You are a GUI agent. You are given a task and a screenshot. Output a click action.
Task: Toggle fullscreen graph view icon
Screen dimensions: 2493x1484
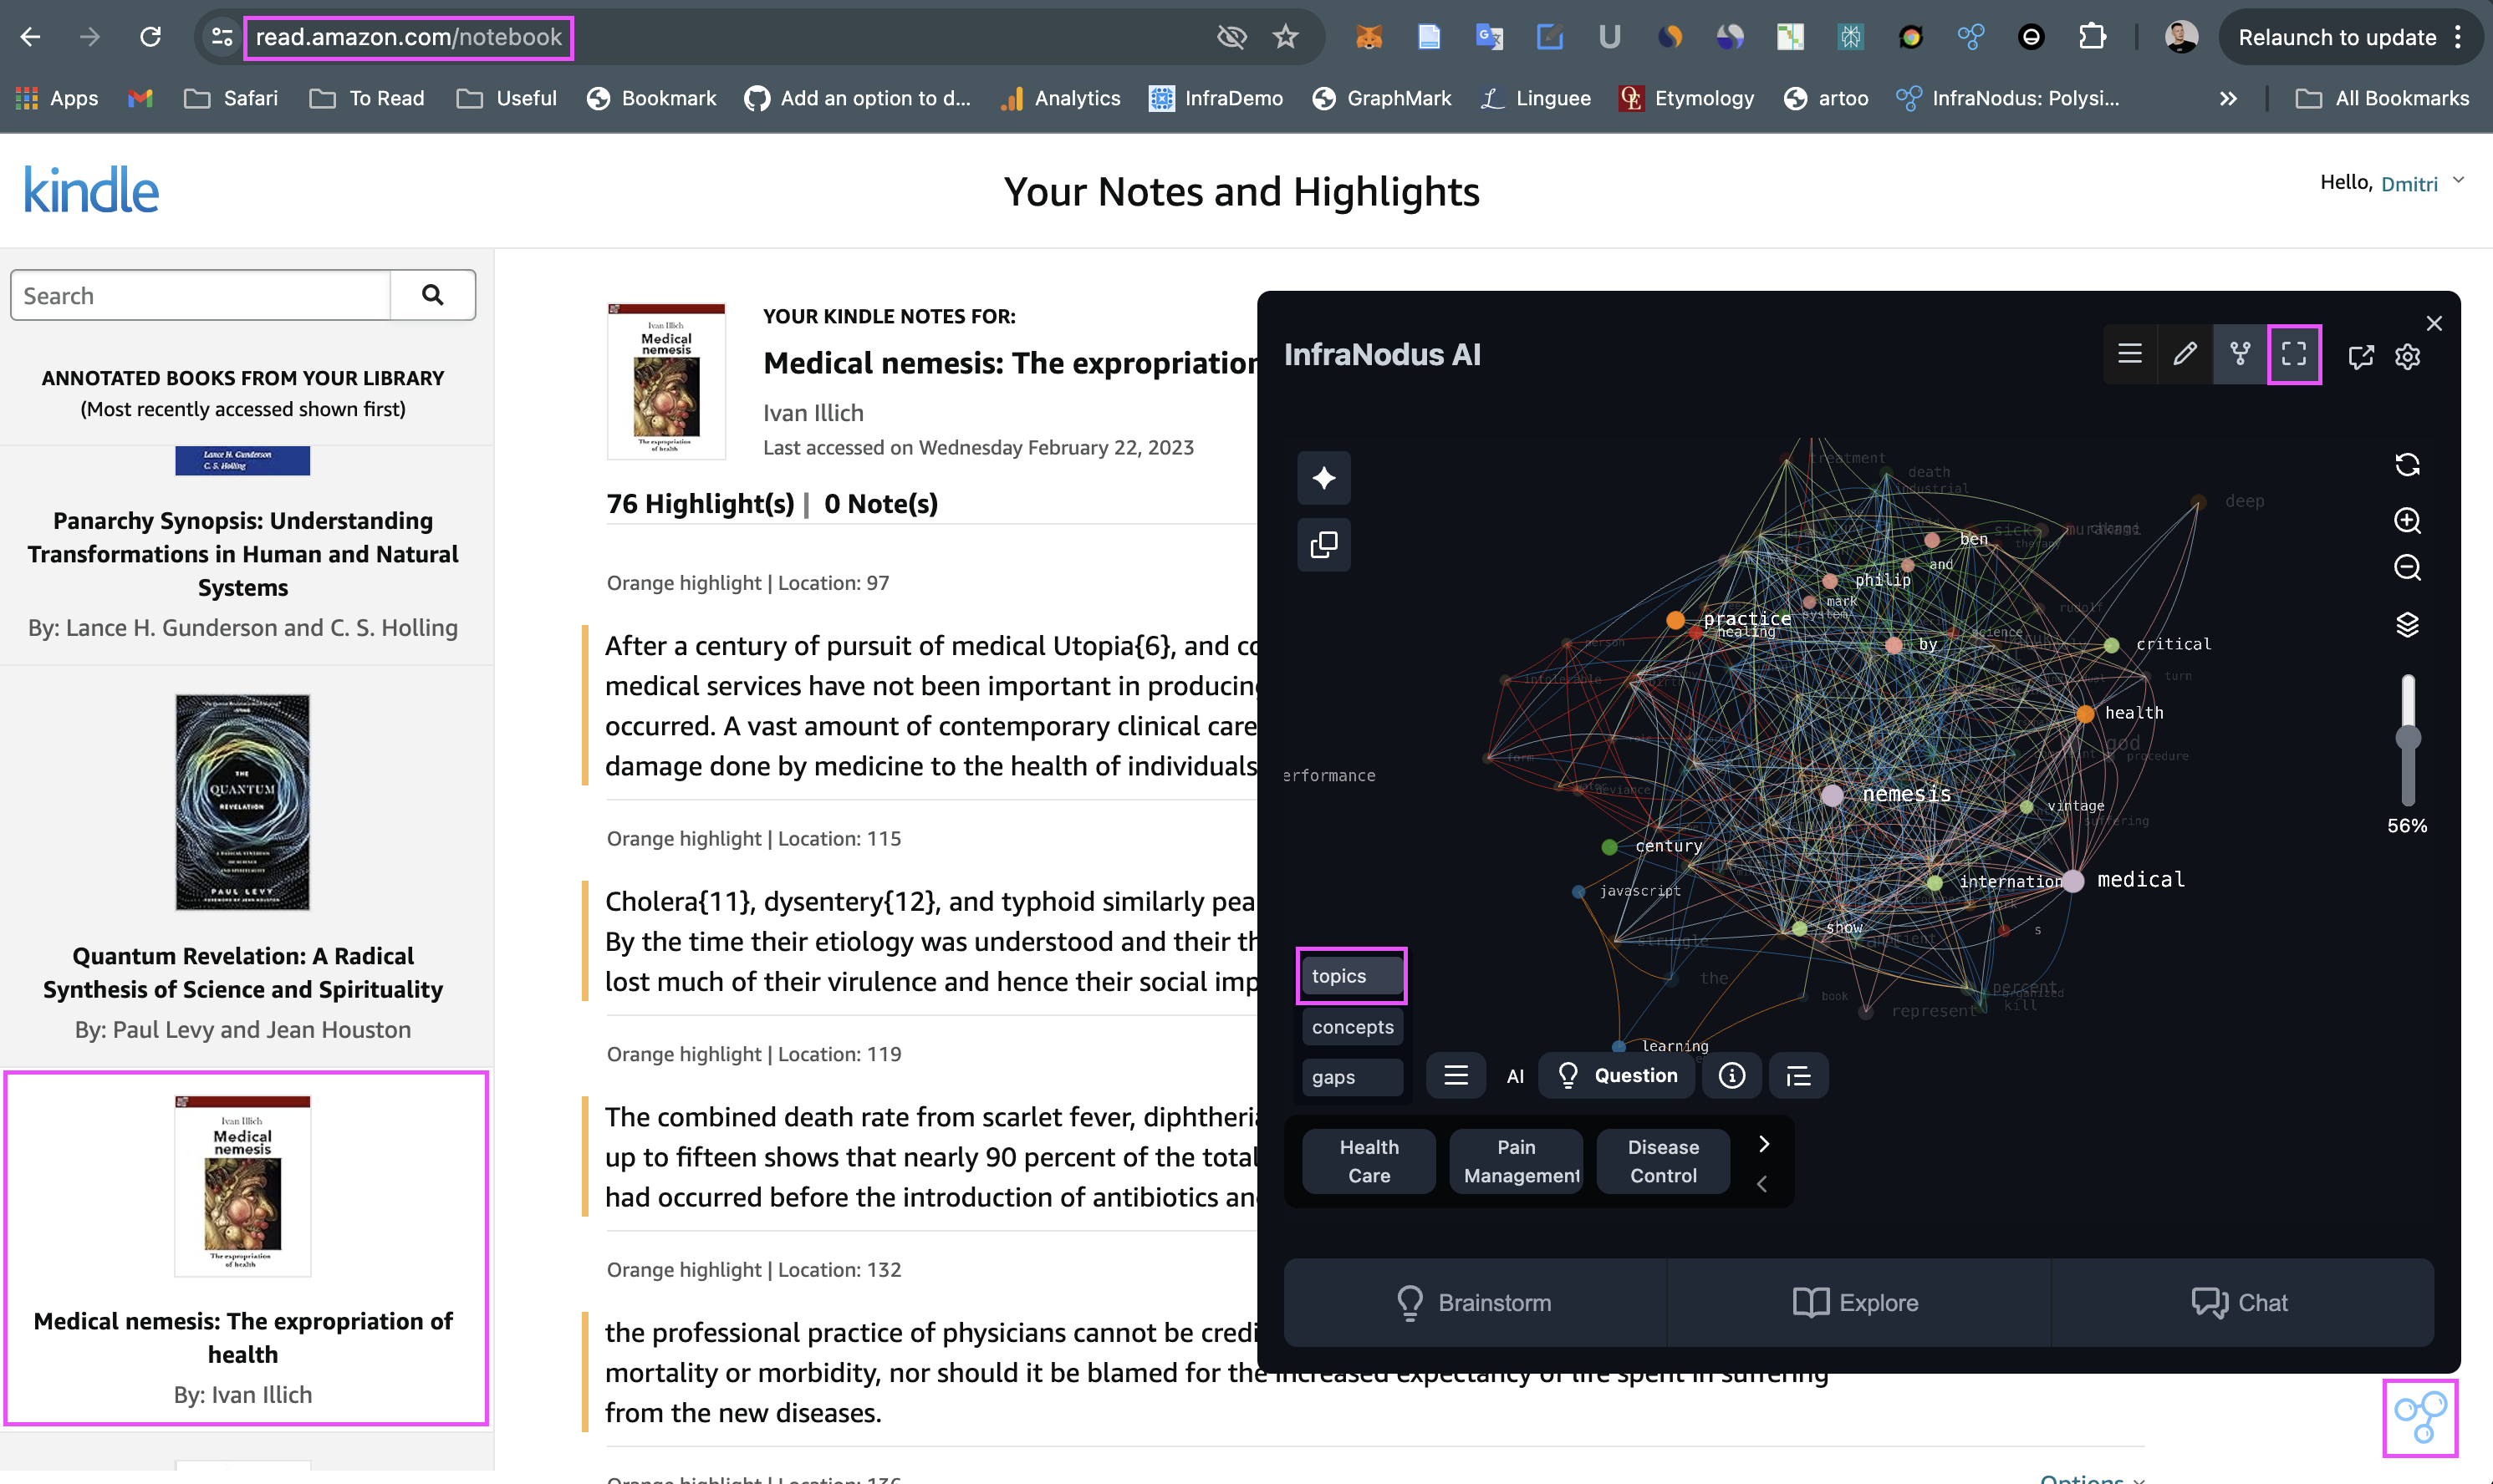coord(2294,354)
